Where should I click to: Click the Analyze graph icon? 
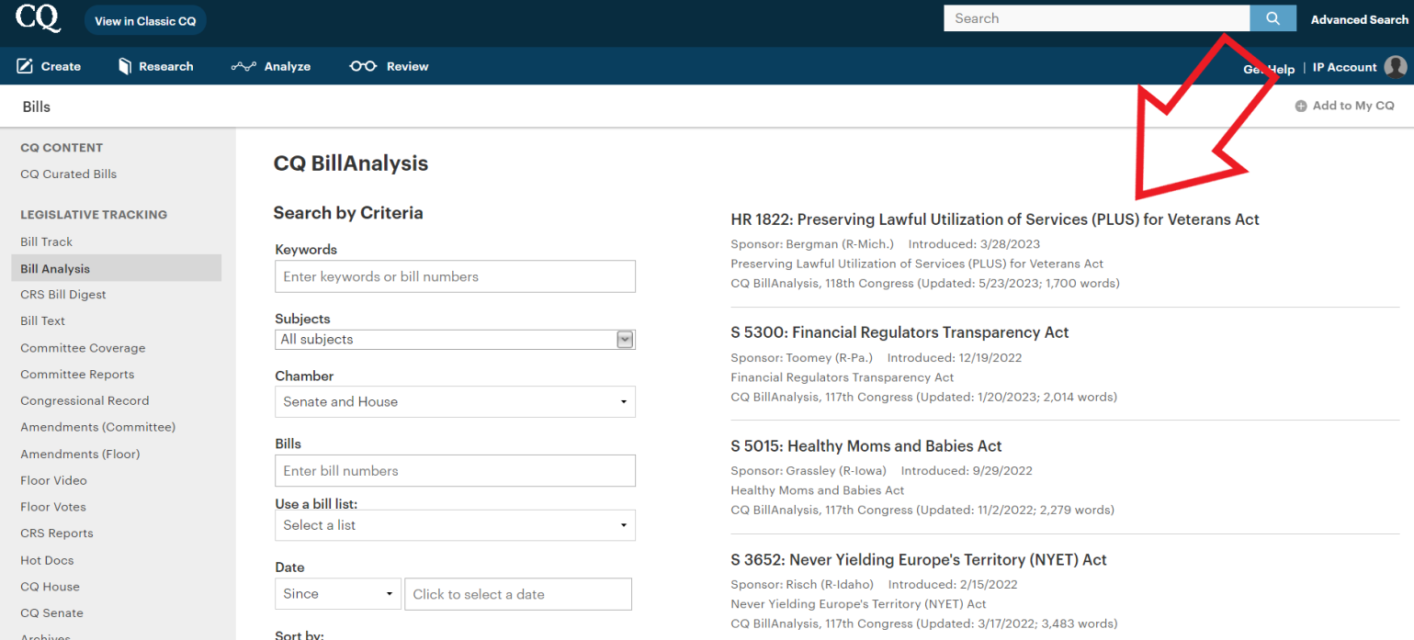click(243, 66)
